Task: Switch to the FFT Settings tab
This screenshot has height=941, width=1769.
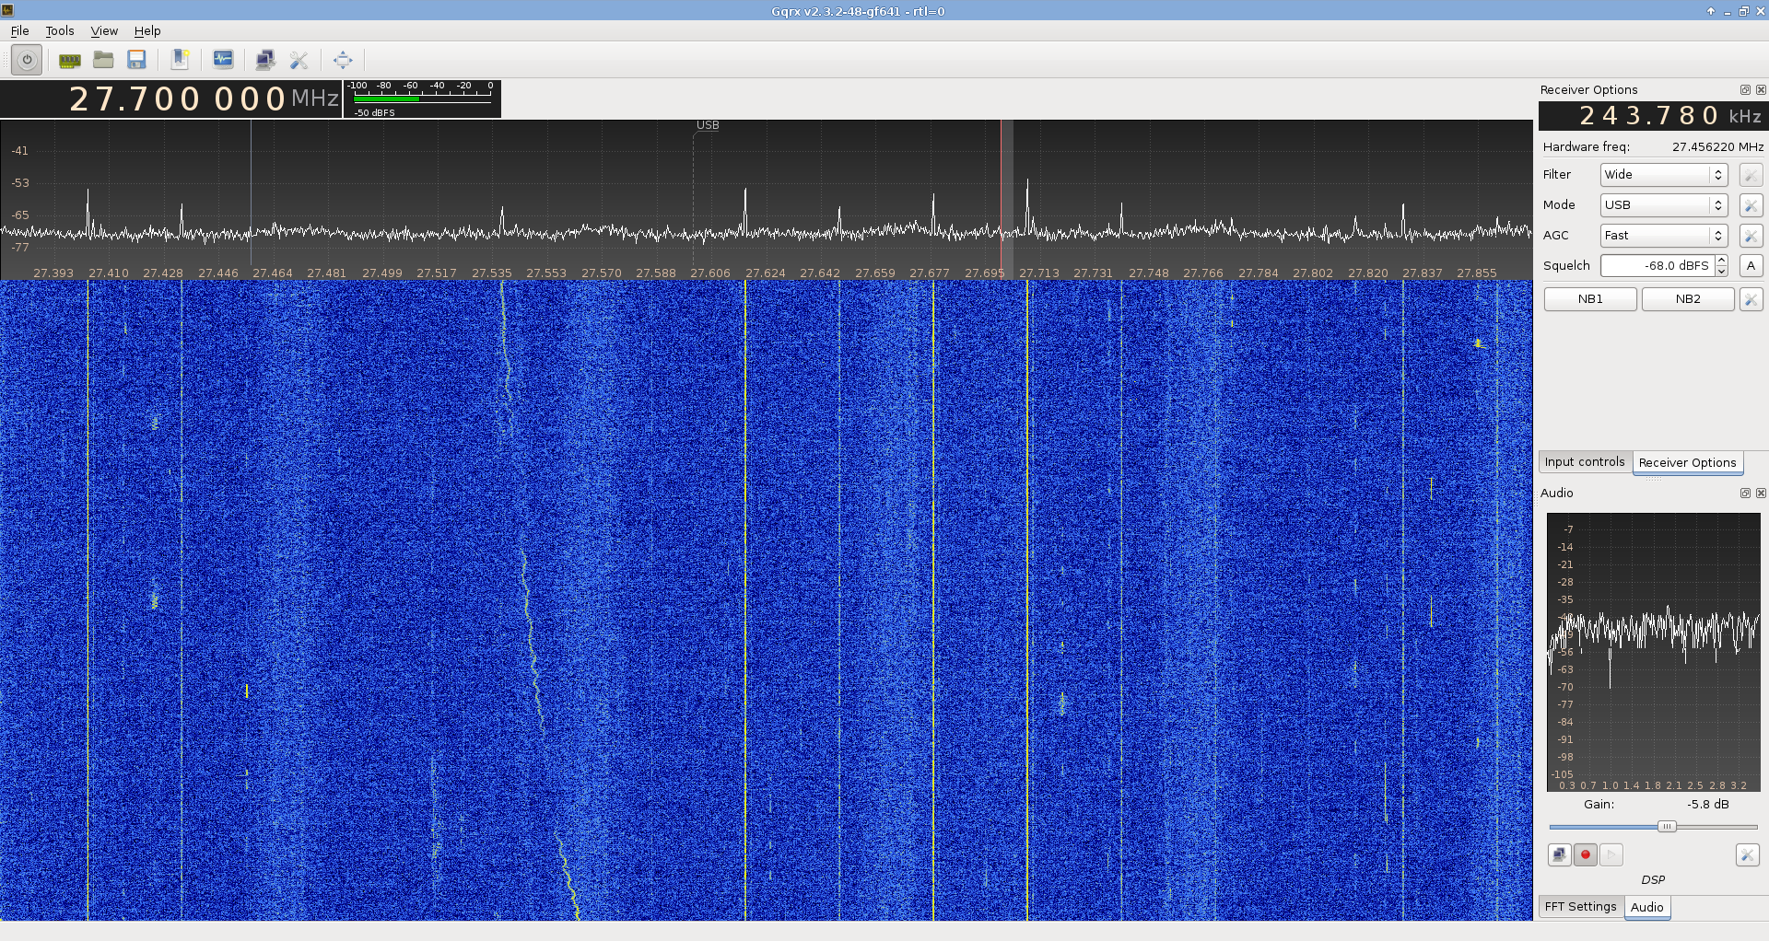Action: click(1580, 907)
